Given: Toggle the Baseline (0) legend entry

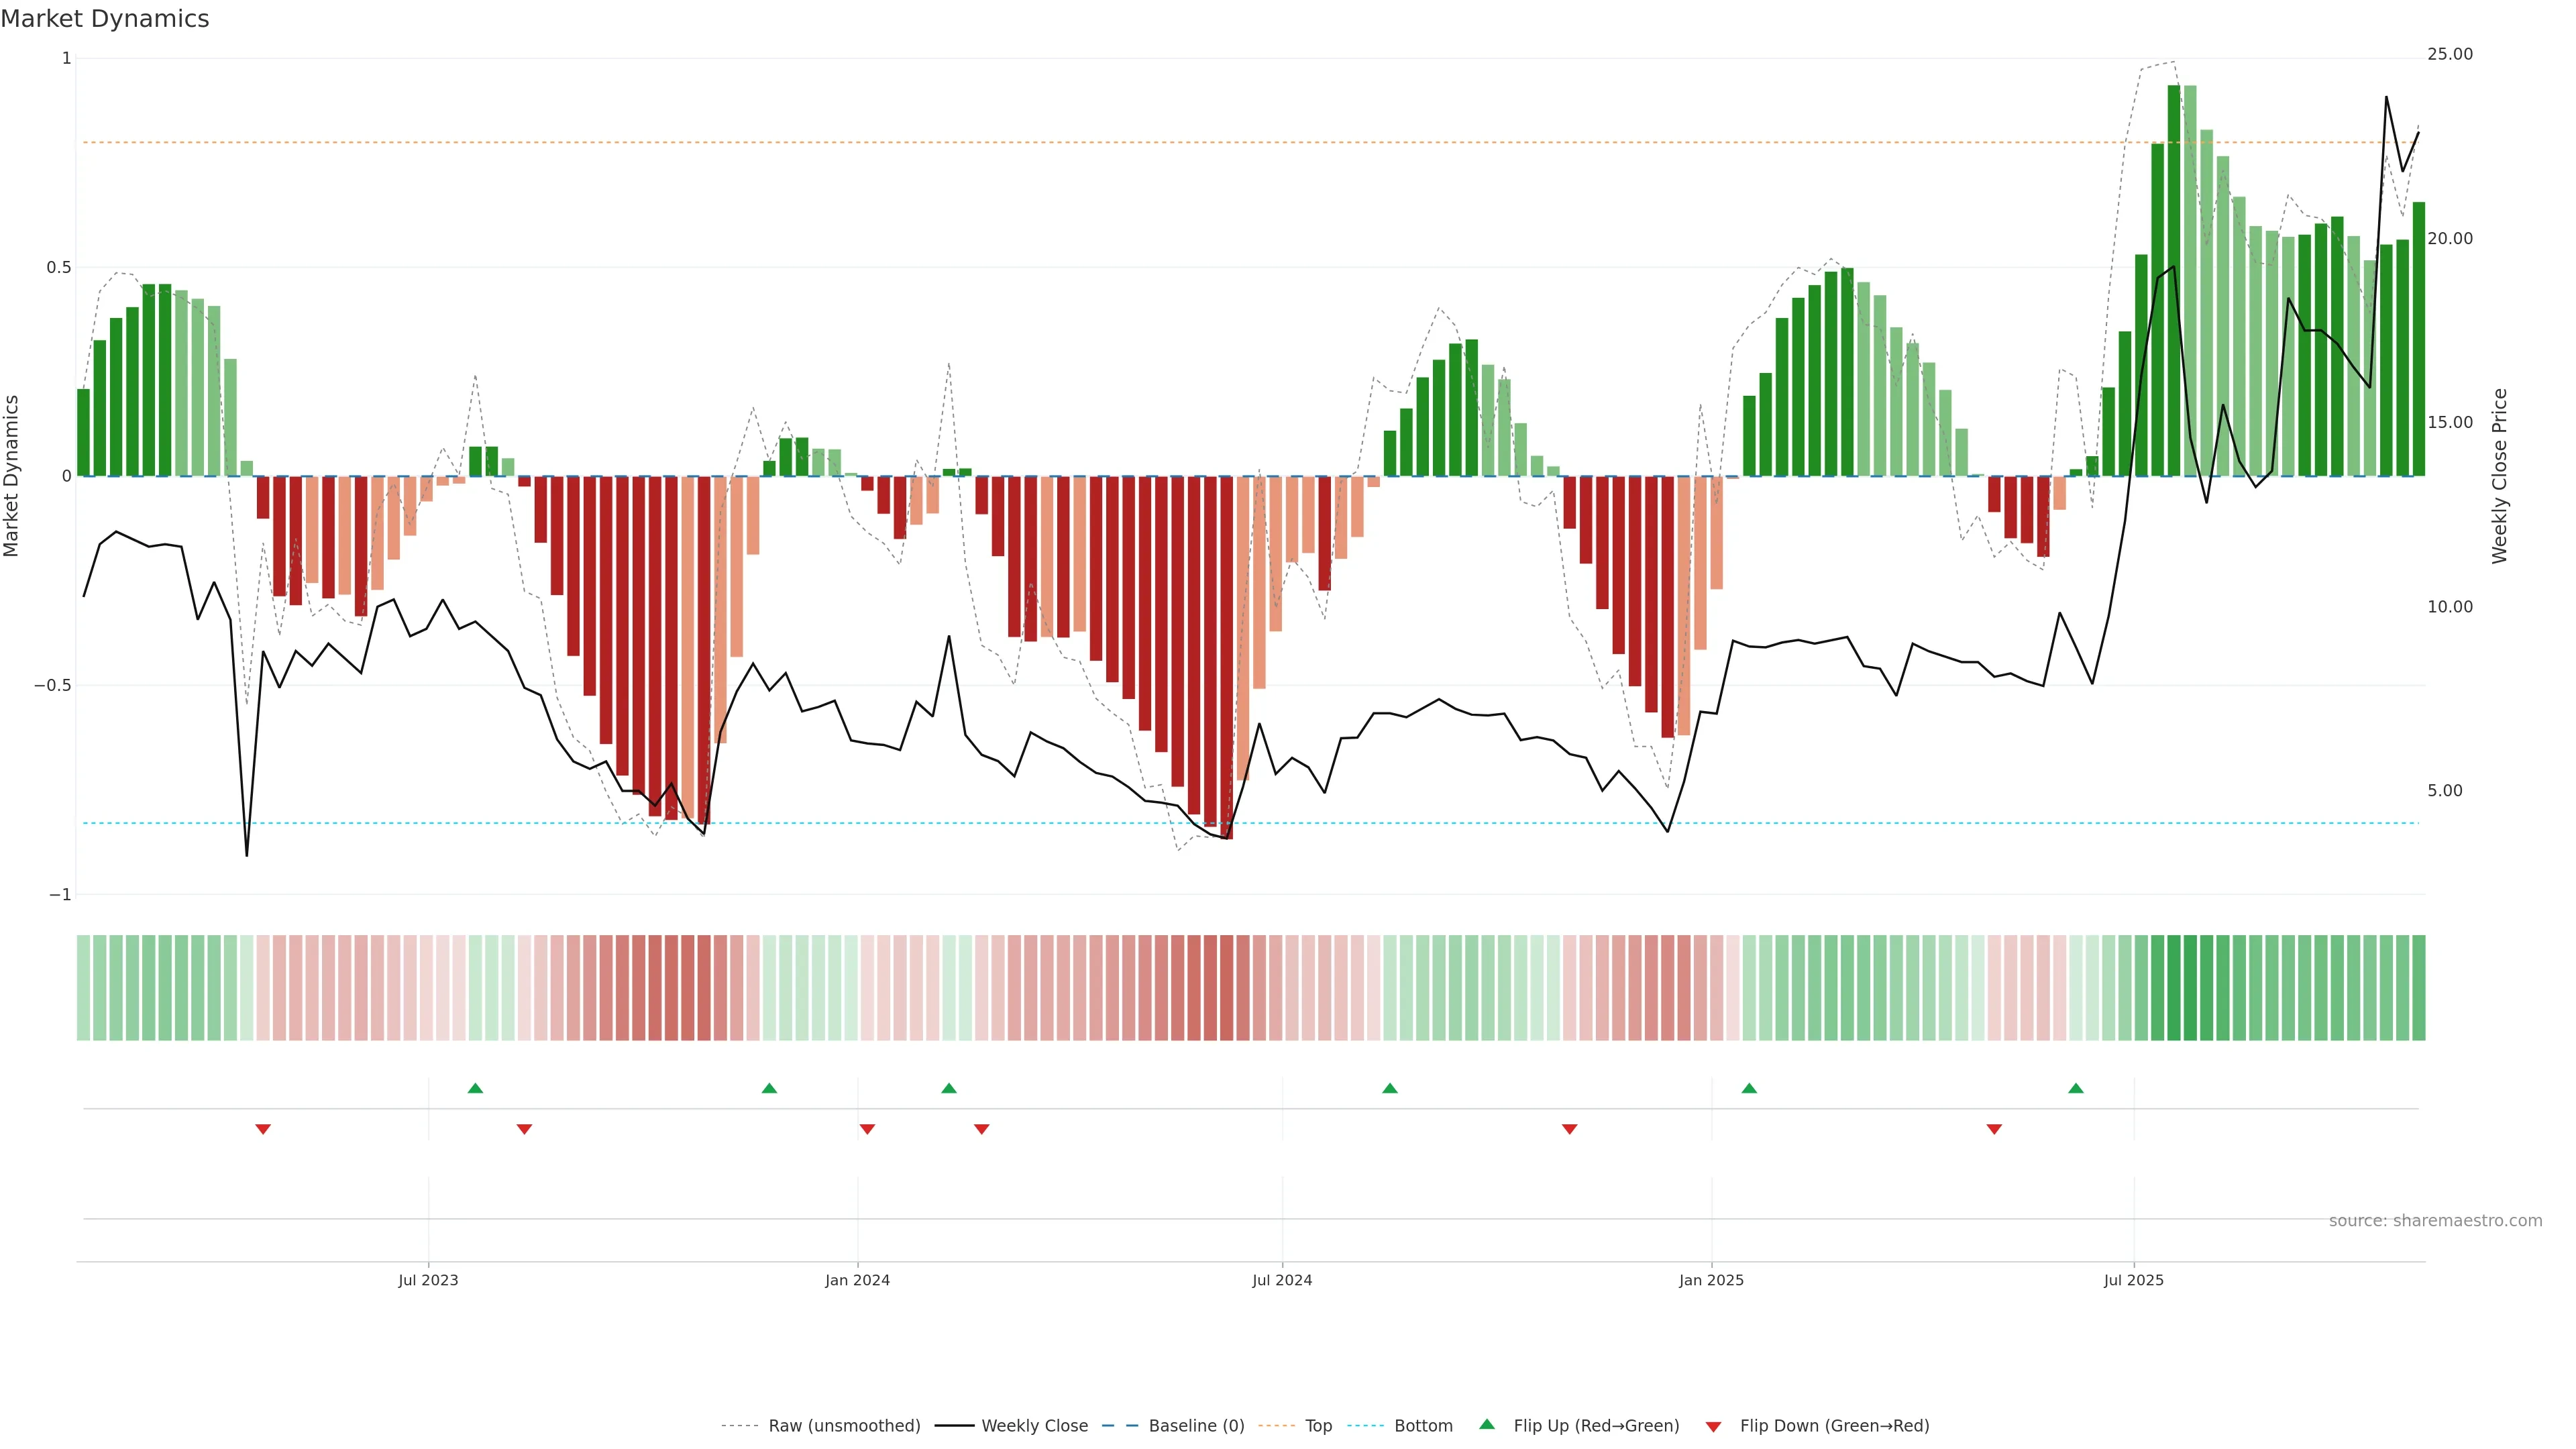Looking at the screenshot, I should (x=1196, y=1426).
